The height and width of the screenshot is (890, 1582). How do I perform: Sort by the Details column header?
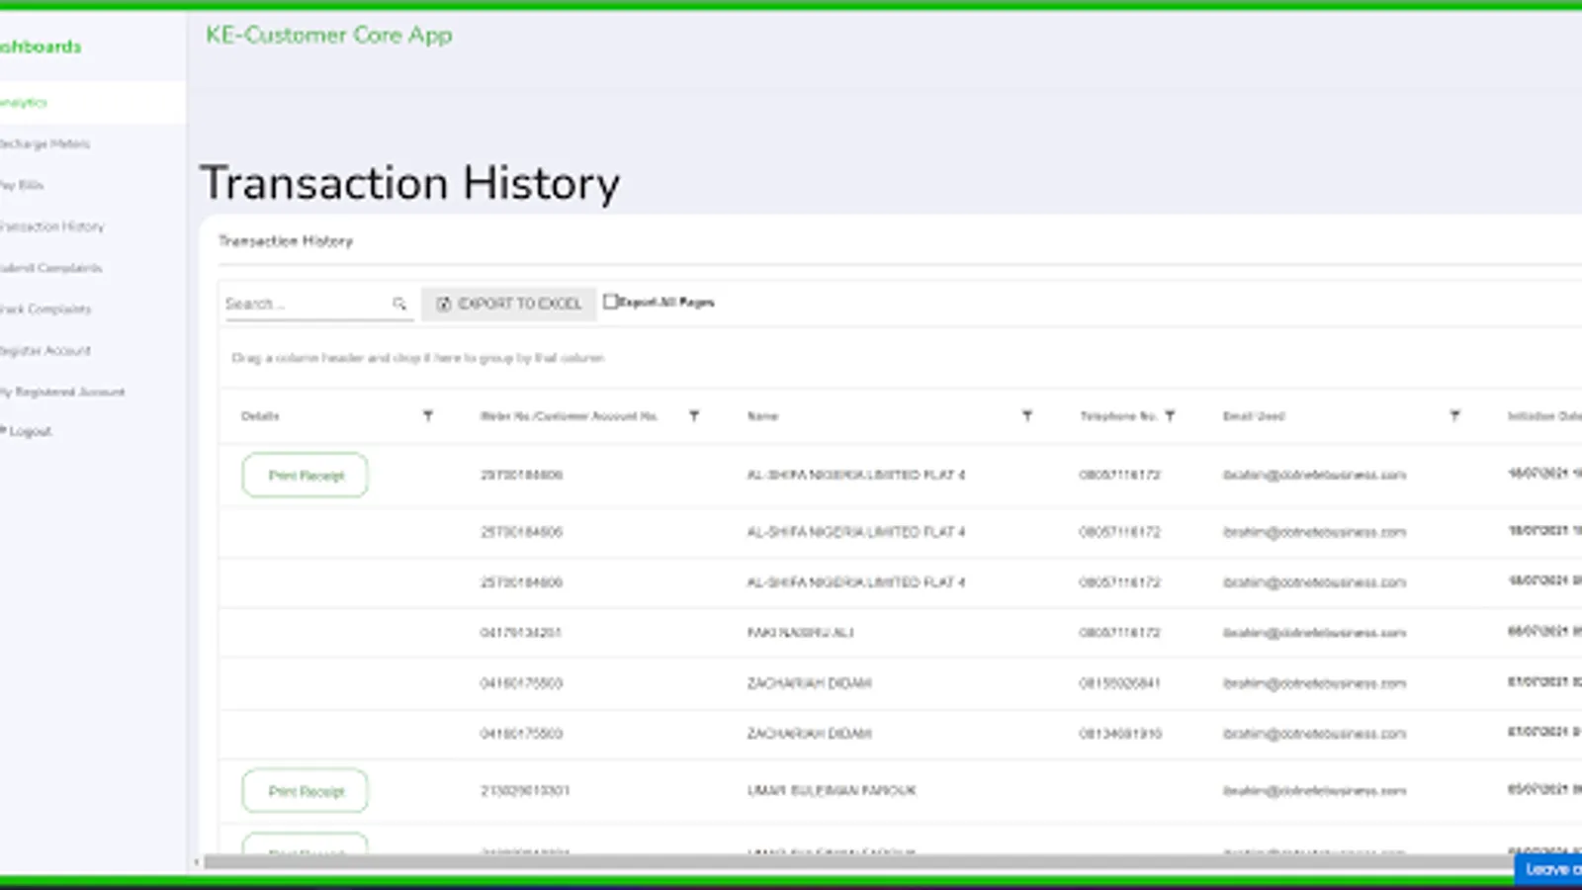[x=260, y=416]
